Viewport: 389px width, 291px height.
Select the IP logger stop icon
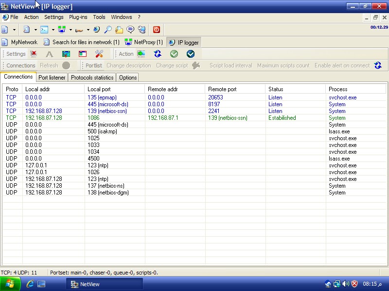(x=156, y=29)
